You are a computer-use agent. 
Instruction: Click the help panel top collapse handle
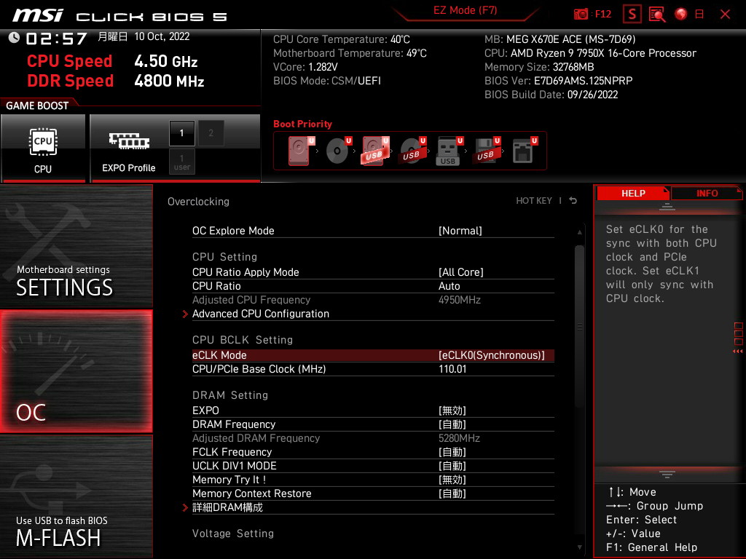[667, 207]
